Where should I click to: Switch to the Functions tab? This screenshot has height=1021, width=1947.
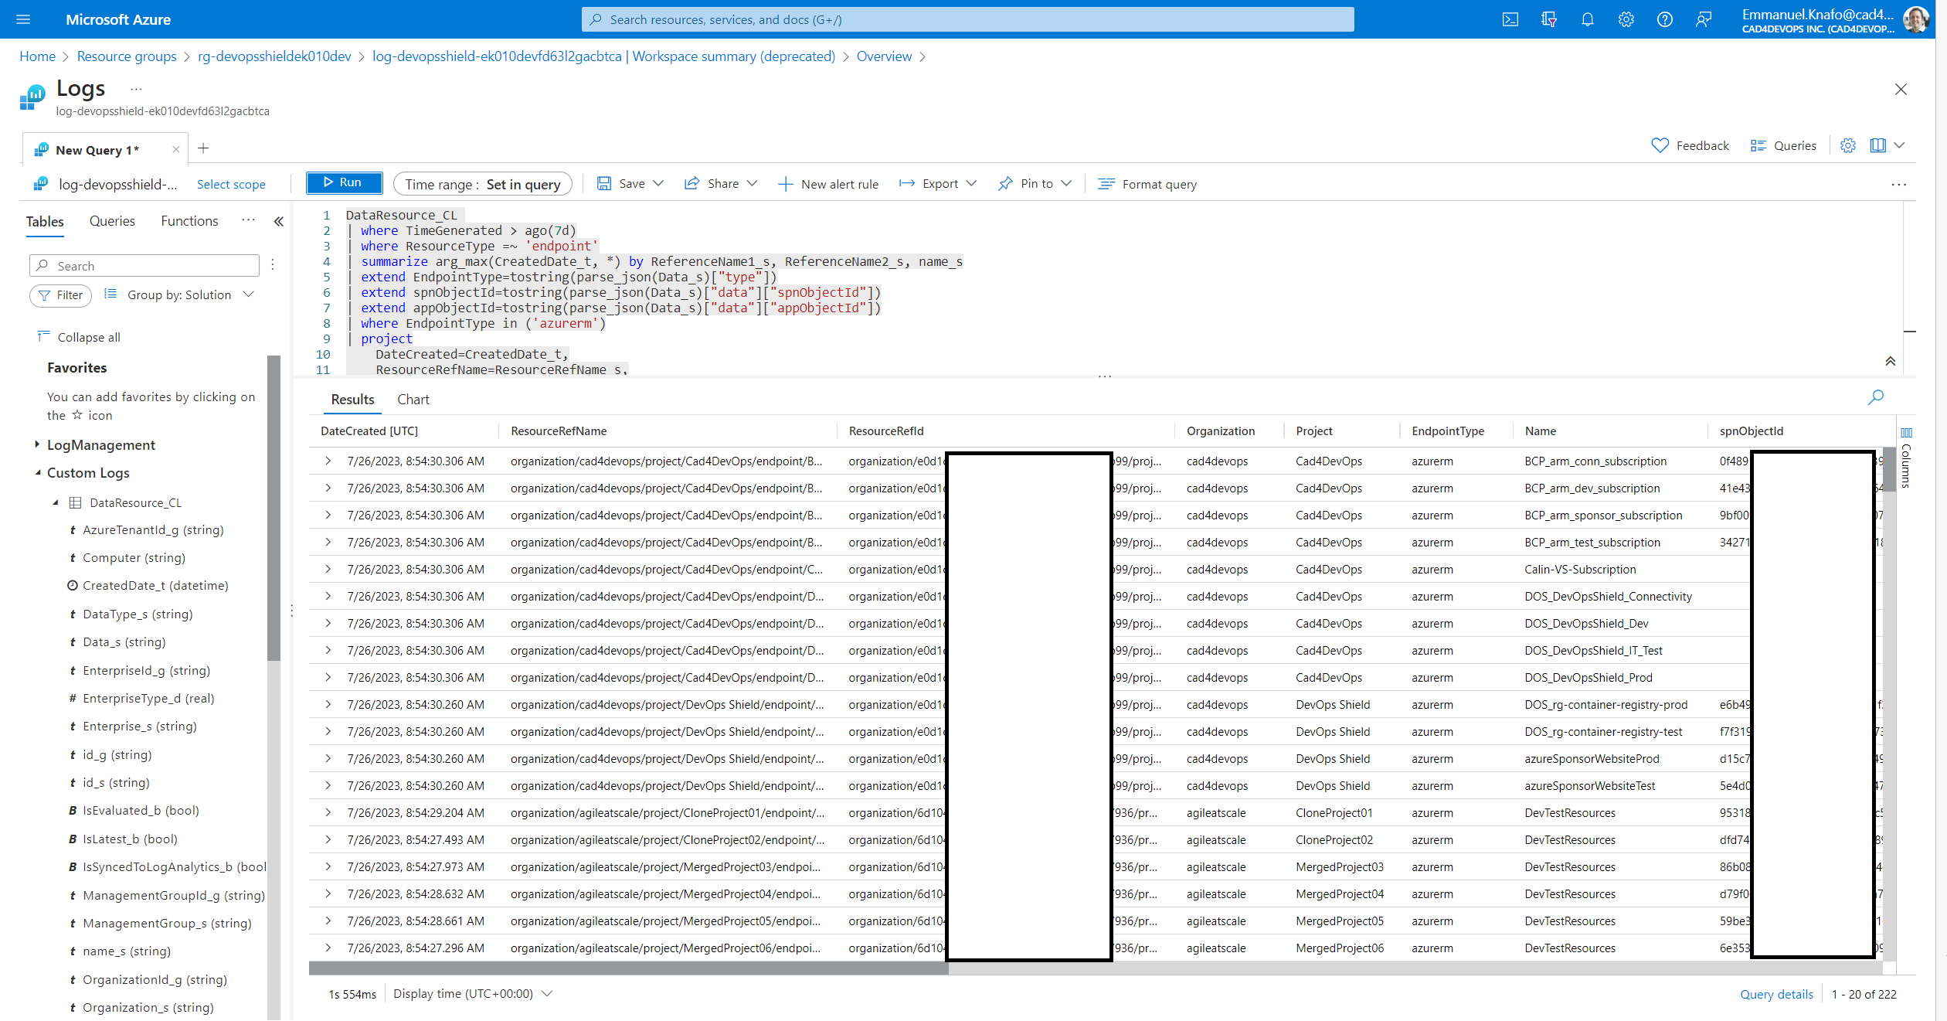tap(189, 221)
